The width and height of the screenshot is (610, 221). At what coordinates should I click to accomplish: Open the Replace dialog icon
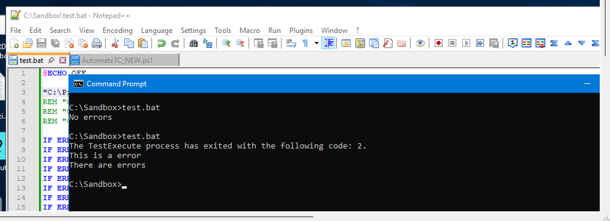tap(208, 43)
